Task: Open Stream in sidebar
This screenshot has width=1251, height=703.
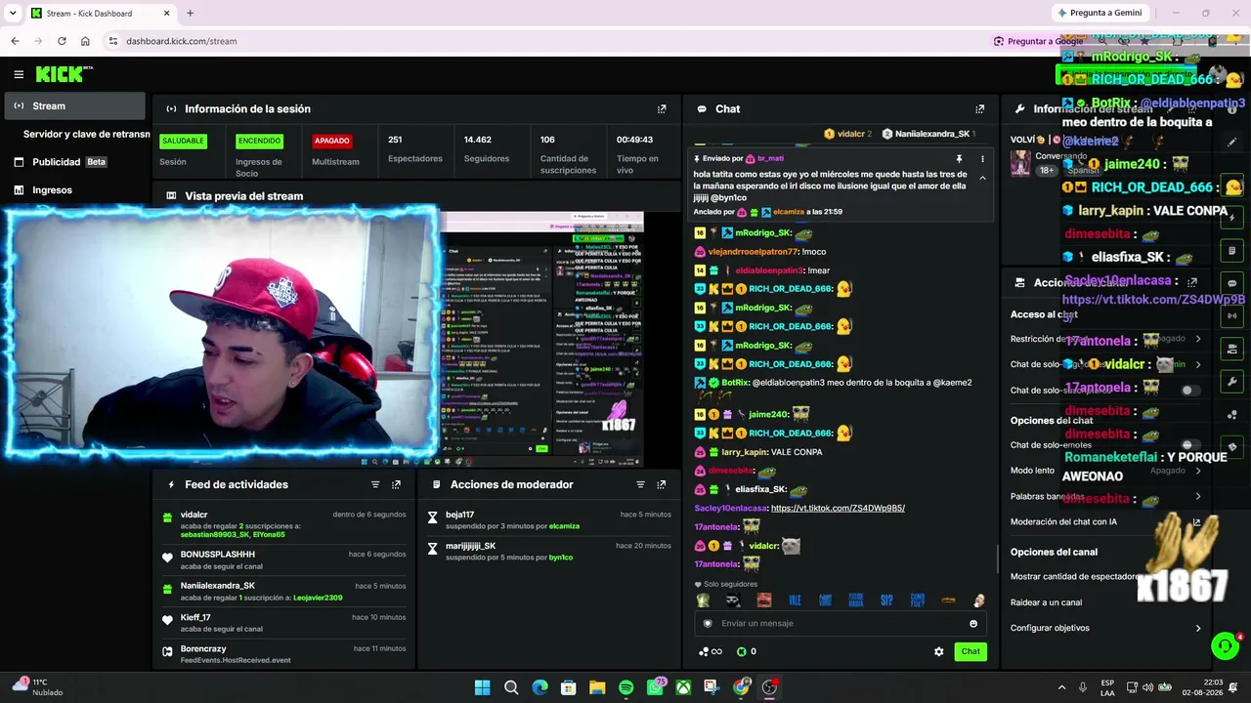Action: (x=73, y=105)
